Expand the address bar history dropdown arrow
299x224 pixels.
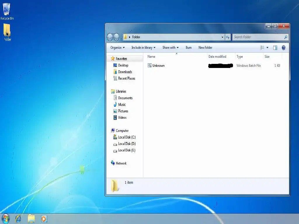tap(222, 37)
